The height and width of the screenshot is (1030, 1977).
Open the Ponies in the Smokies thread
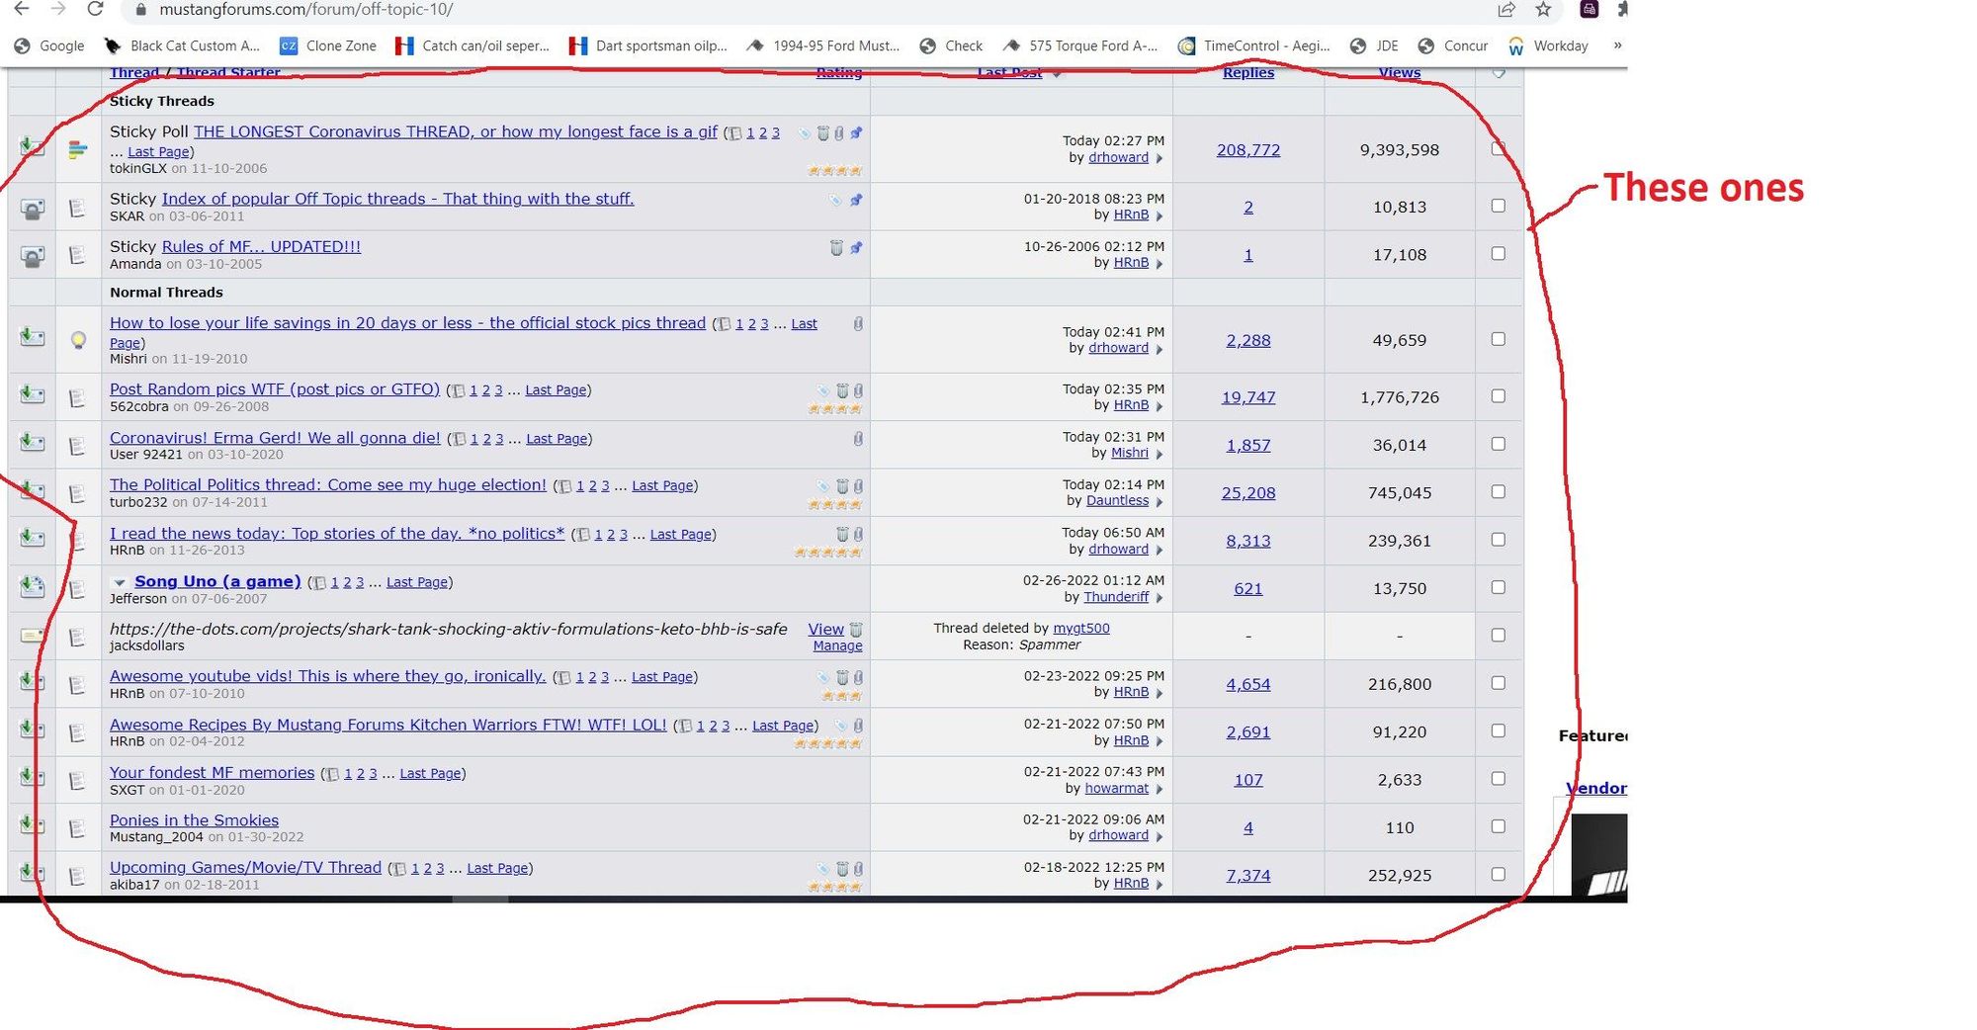[x=194, y=820]
